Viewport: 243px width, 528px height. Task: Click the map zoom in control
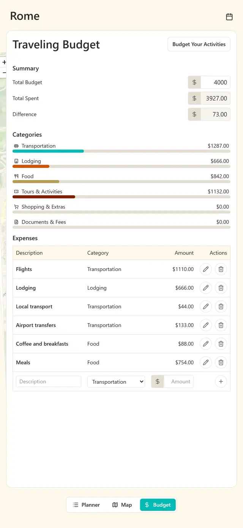click(x=4, y=62)
